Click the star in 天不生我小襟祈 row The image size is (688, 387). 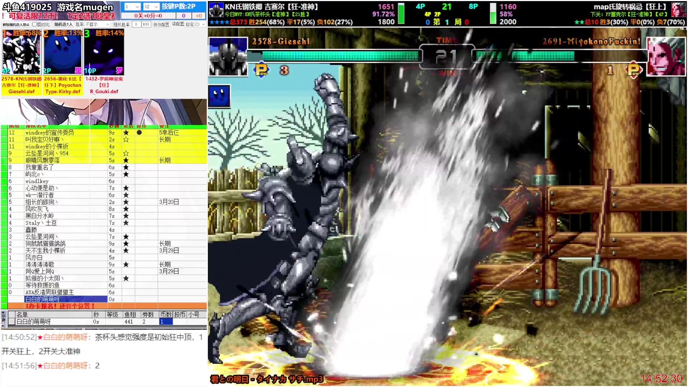click(126, 251)
